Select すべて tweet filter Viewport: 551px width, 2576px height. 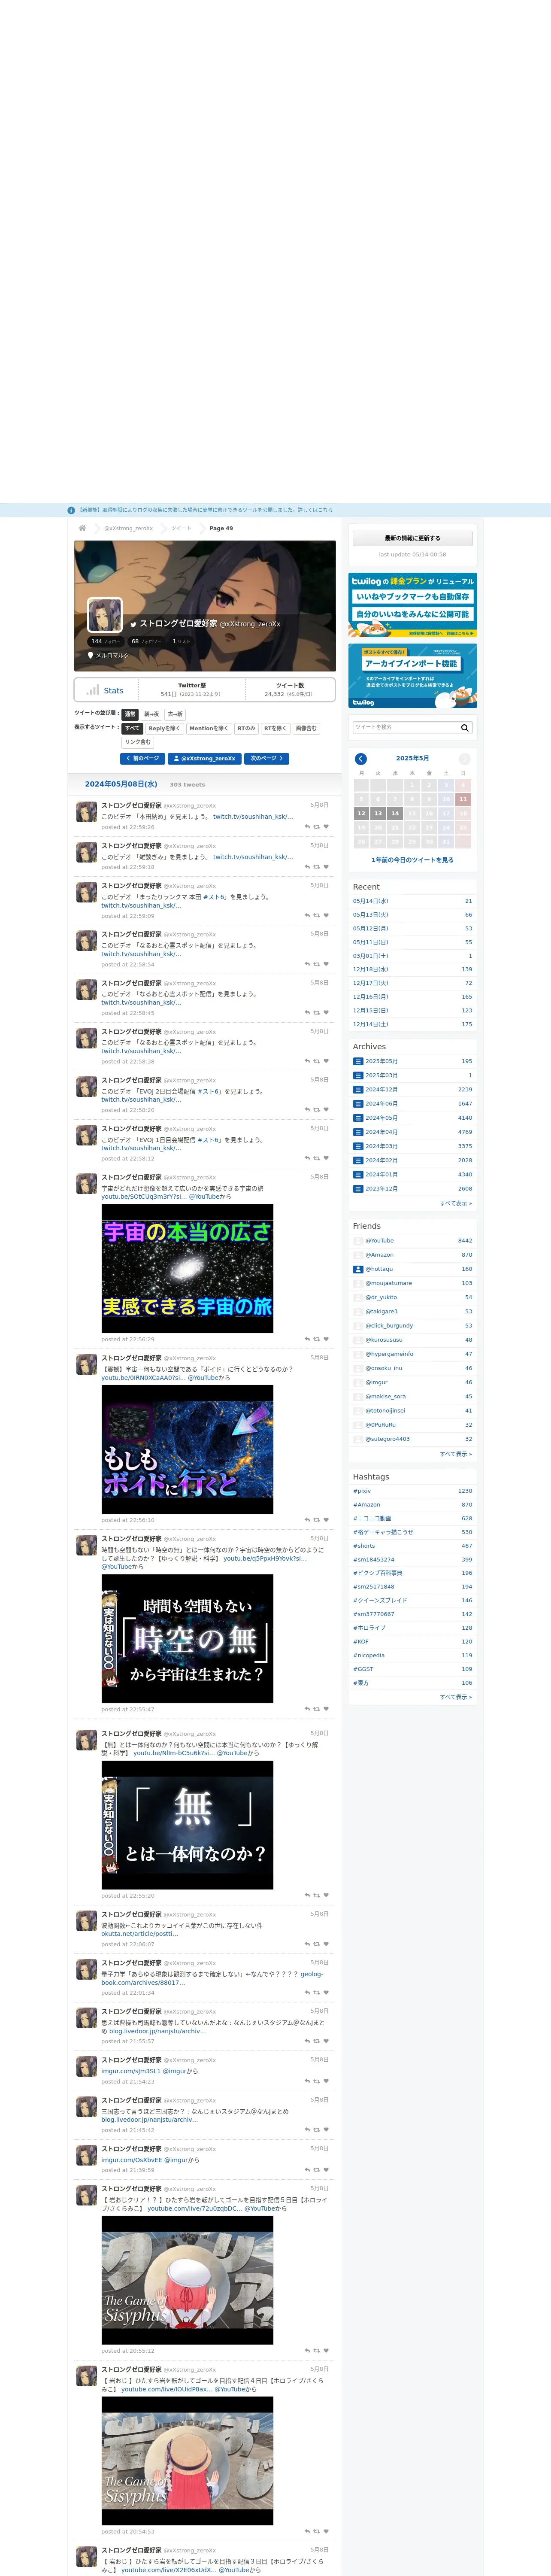(x=132, y=728)
